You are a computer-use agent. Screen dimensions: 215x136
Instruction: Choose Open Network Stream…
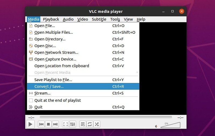point(83,52)
